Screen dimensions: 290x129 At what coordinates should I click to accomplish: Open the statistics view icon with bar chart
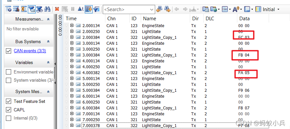click(16, 9)
